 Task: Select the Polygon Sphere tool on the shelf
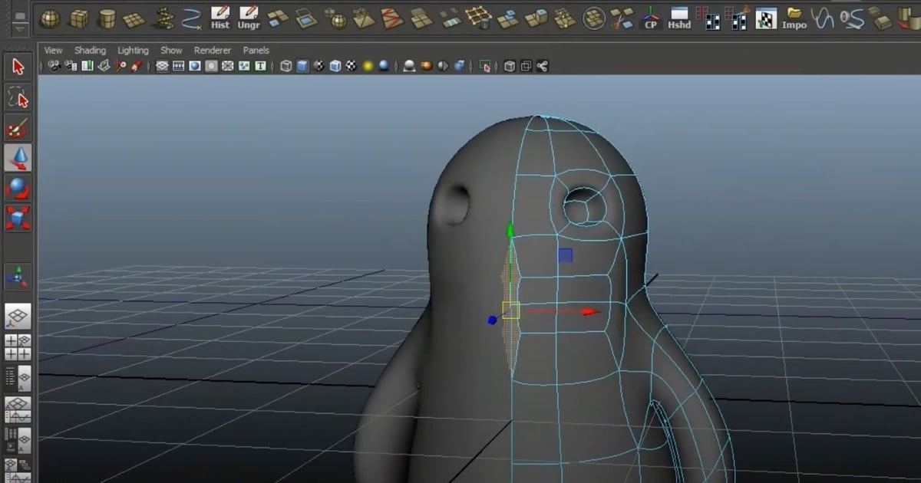(x=51, y=17)
